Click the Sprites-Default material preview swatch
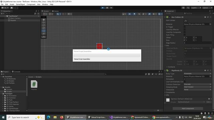Viewport: 214px width, 120px height. click(168, 100)
